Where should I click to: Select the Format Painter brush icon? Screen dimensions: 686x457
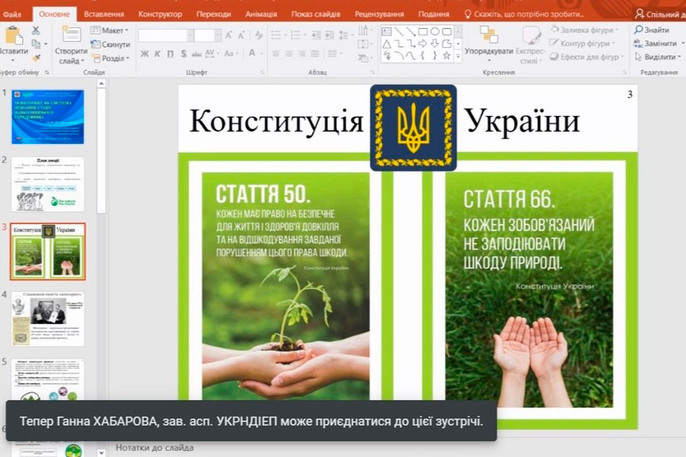click(x=36, y=58)
